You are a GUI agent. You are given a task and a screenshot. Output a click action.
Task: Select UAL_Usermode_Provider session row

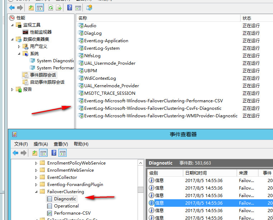tap(106, 63)
